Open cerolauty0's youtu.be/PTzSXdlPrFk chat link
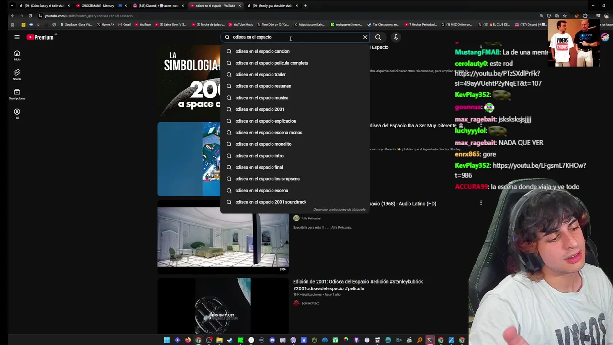The image size is (613, 345). 498,78
